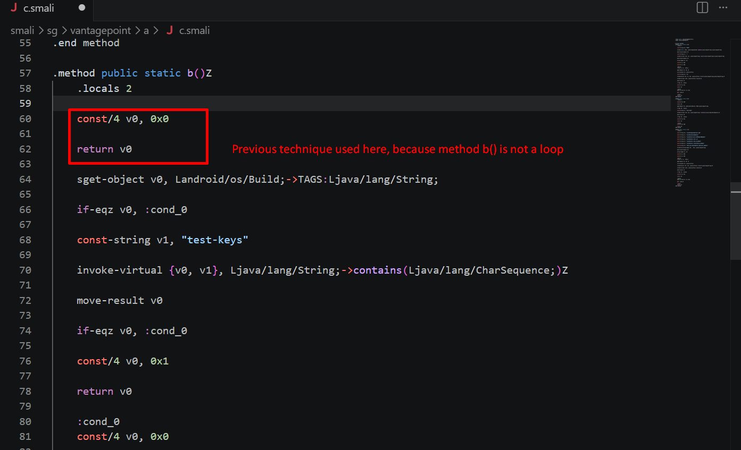The image size is (741, 450).
Task: Click line number 80 in the gutter
Action: coord(25,421)
